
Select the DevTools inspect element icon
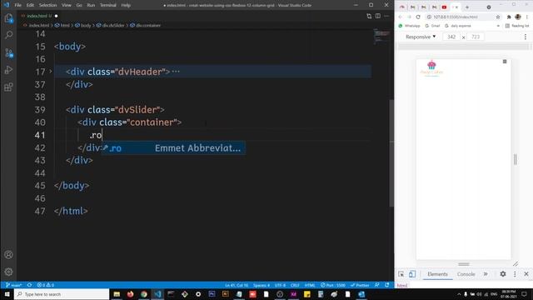point(401,274)
